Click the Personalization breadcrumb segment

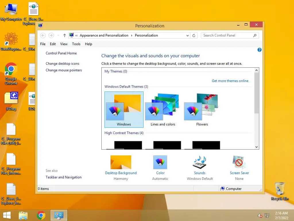pos(146,35)
